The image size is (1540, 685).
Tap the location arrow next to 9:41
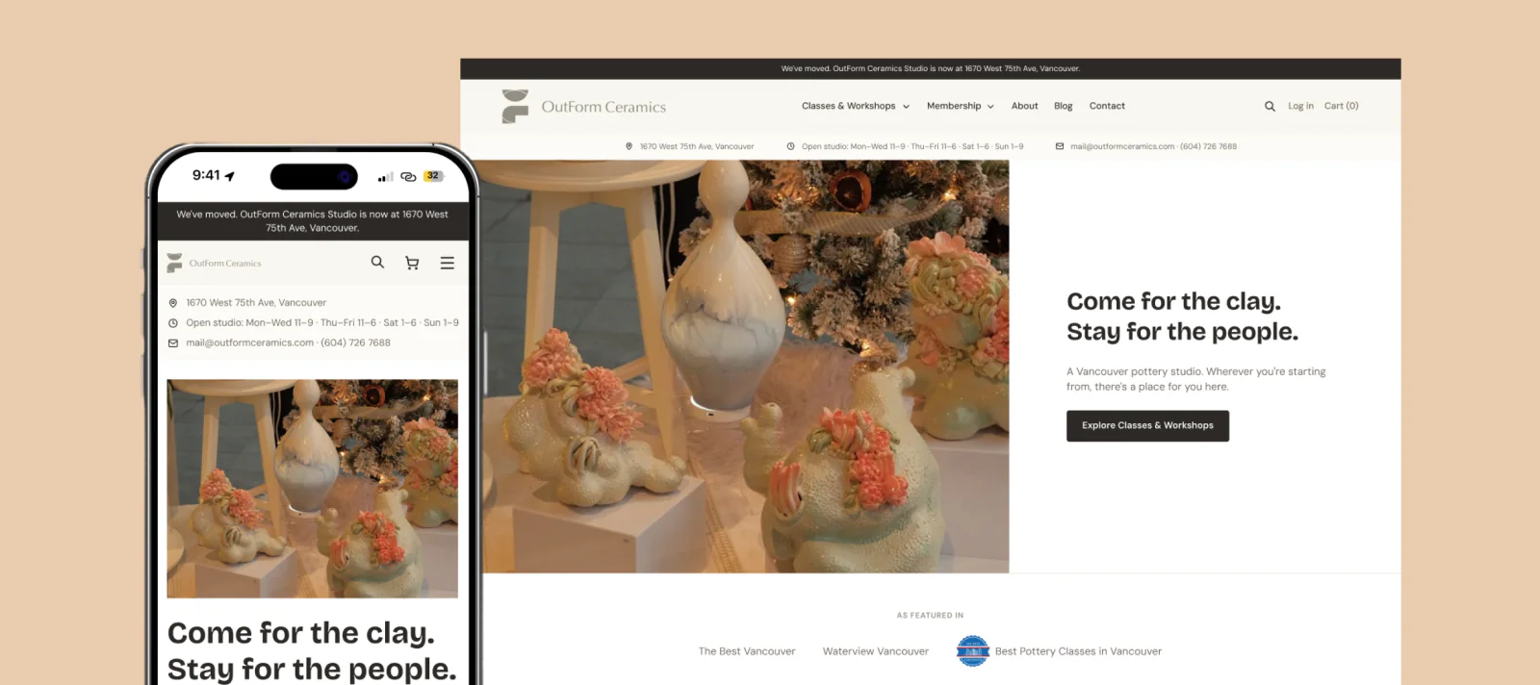coord(230,176)
